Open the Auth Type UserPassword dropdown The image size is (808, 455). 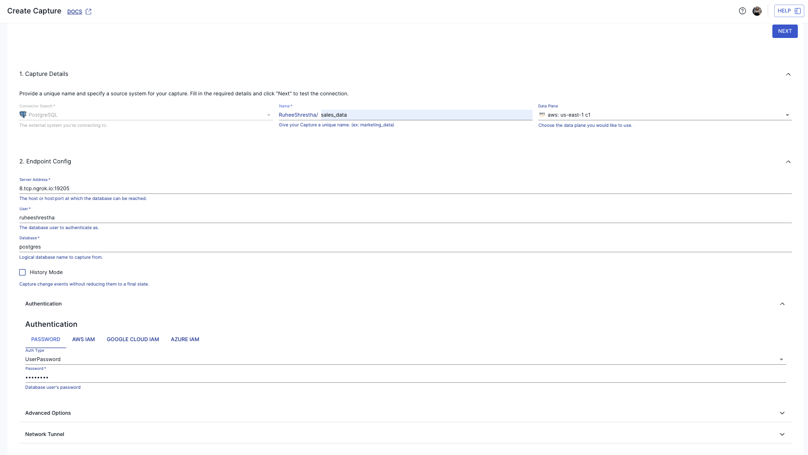(782, 359)
